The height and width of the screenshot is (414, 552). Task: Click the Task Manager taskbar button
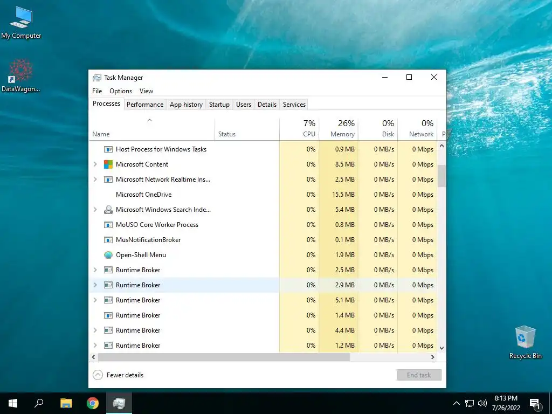pos(119,403)
